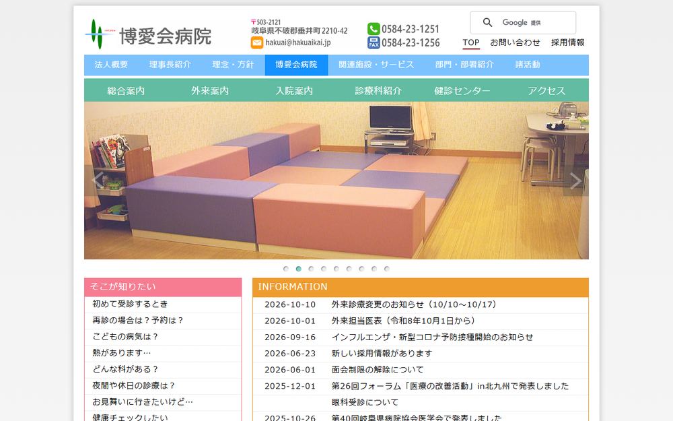Screen dimensions: 673x421
Task: Click the 博愛会病院 logo
Action: tap(149, 35)
